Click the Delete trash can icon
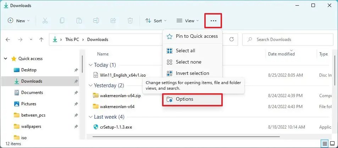This screenshot has width=338, height=148. tap(130, 21)
